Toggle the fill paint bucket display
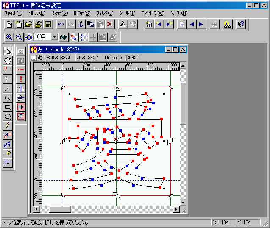The width and height of the screenshot is (270, 228). pyautogui.click(x=64, y=37)
